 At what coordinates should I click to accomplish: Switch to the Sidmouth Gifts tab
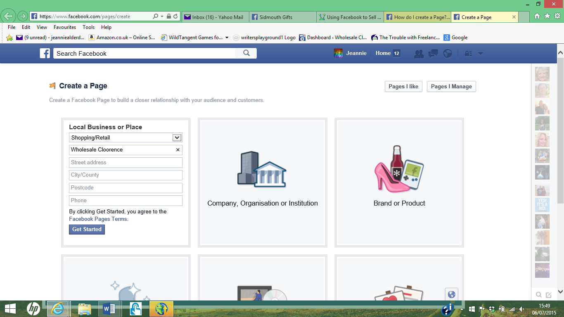point(283,17)
